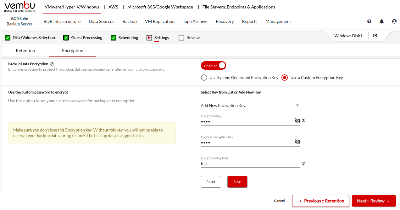Open the Recovery menu
The image size is (400, 210).
[225, 21]
